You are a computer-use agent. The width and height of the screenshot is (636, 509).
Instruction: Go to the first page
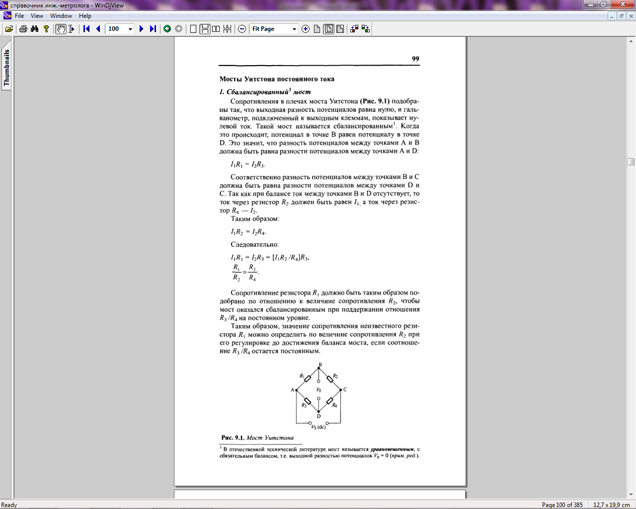[x=86, y=29]
